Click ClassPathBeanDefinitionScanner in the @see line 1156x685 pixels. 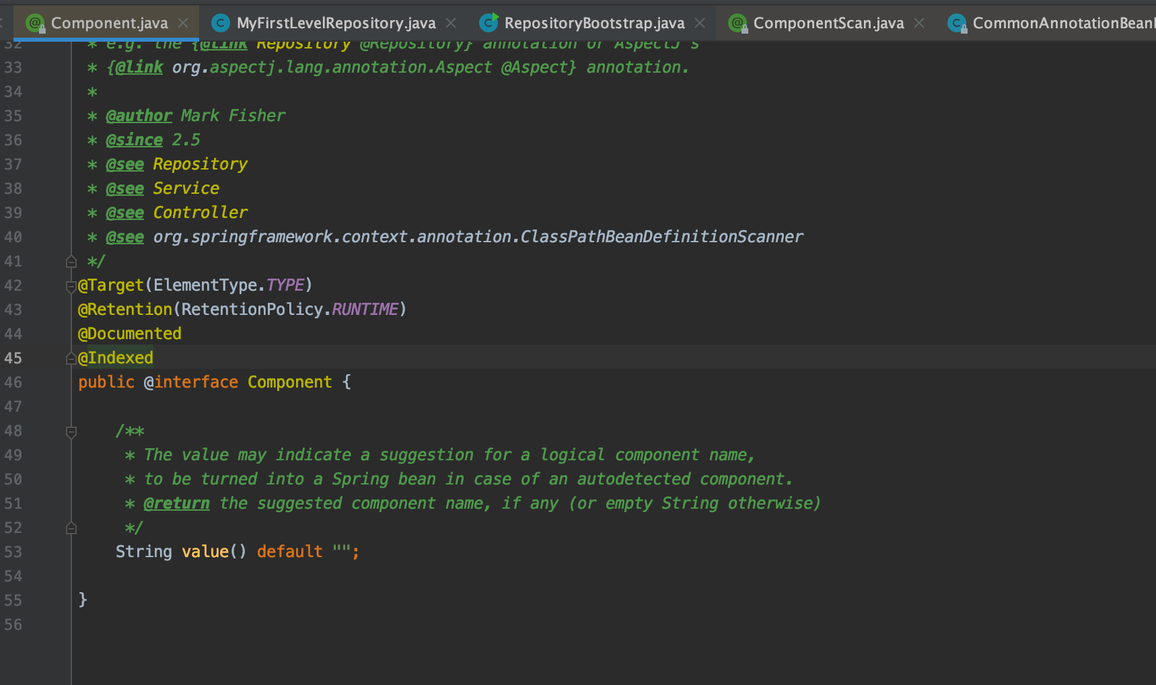(661, 237)
